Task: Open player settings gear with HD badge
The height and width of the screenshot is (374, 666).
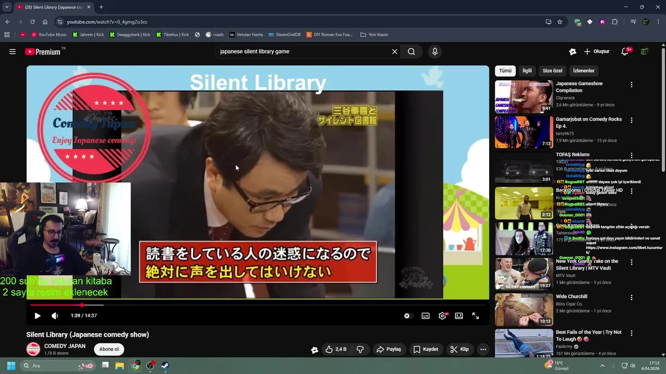Action: (x=442, y=315)
